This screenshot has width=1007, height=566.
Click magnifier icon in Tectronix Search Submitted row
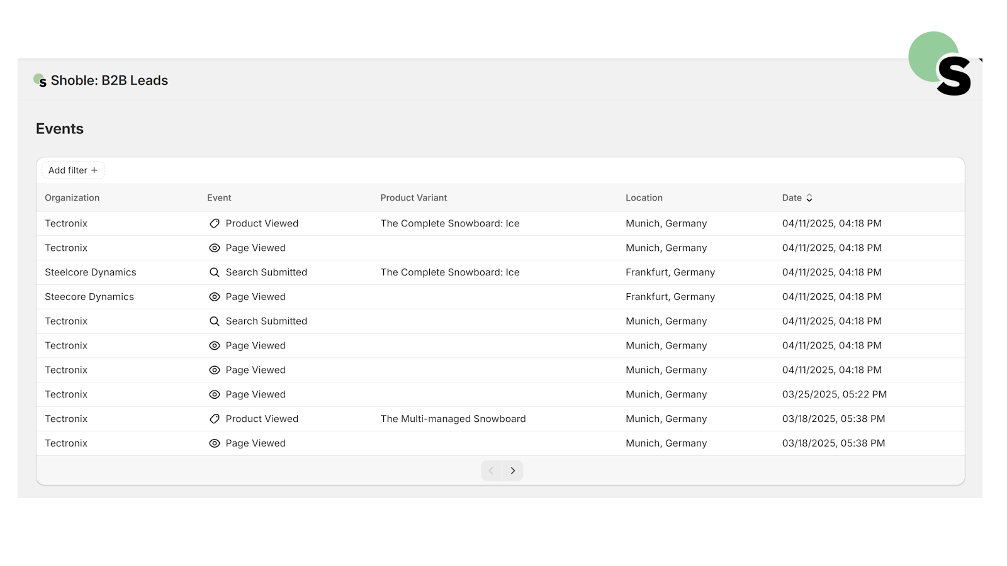point(215,321)
